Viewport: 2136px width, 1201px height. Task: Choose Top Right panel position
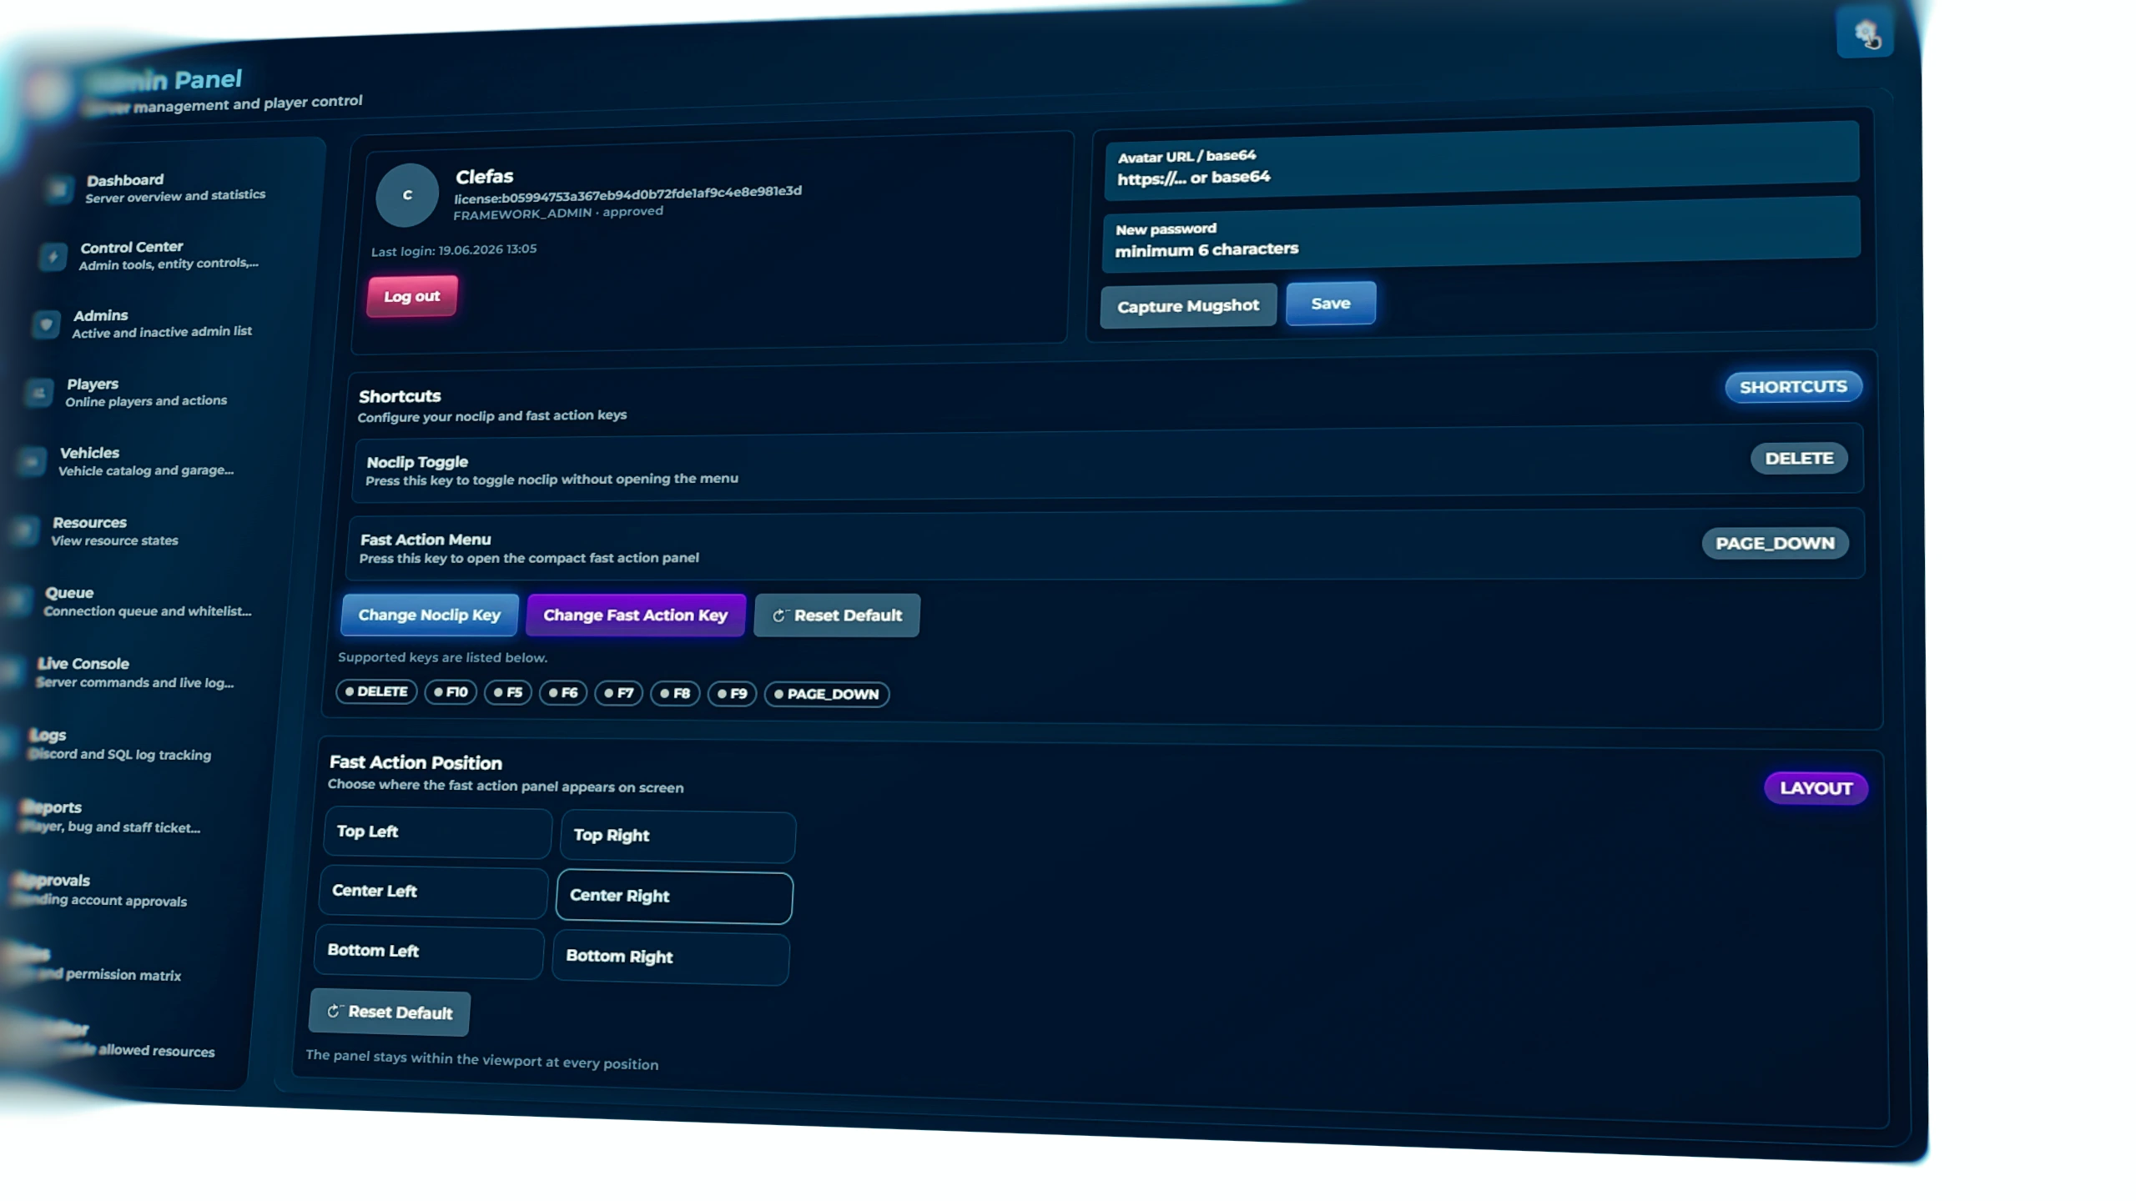678,837
